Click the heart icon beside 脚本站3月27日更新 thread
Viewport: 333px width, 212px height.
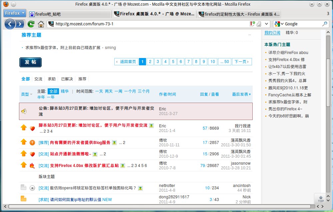(32, 128)
